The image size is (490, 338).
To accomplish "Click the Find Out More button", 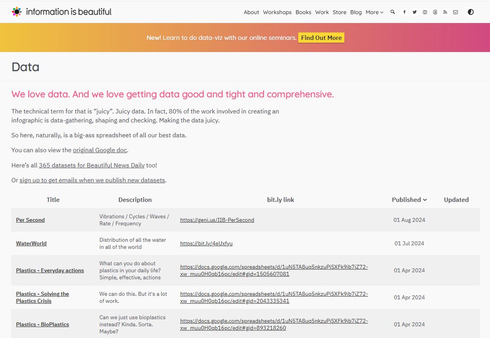I will point(321,38).
